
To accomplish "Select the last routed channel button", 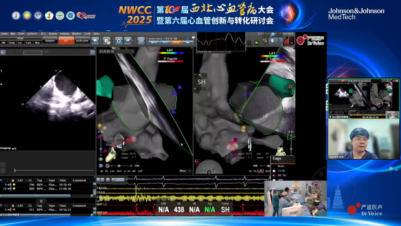I will pyautogui.click(x=188, y=42).
